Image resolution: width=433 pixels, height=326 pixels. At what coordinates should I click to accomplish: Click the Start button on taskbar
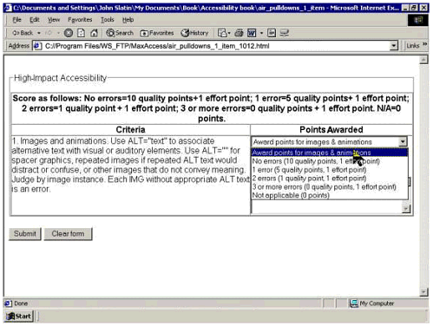click(19, 316)
